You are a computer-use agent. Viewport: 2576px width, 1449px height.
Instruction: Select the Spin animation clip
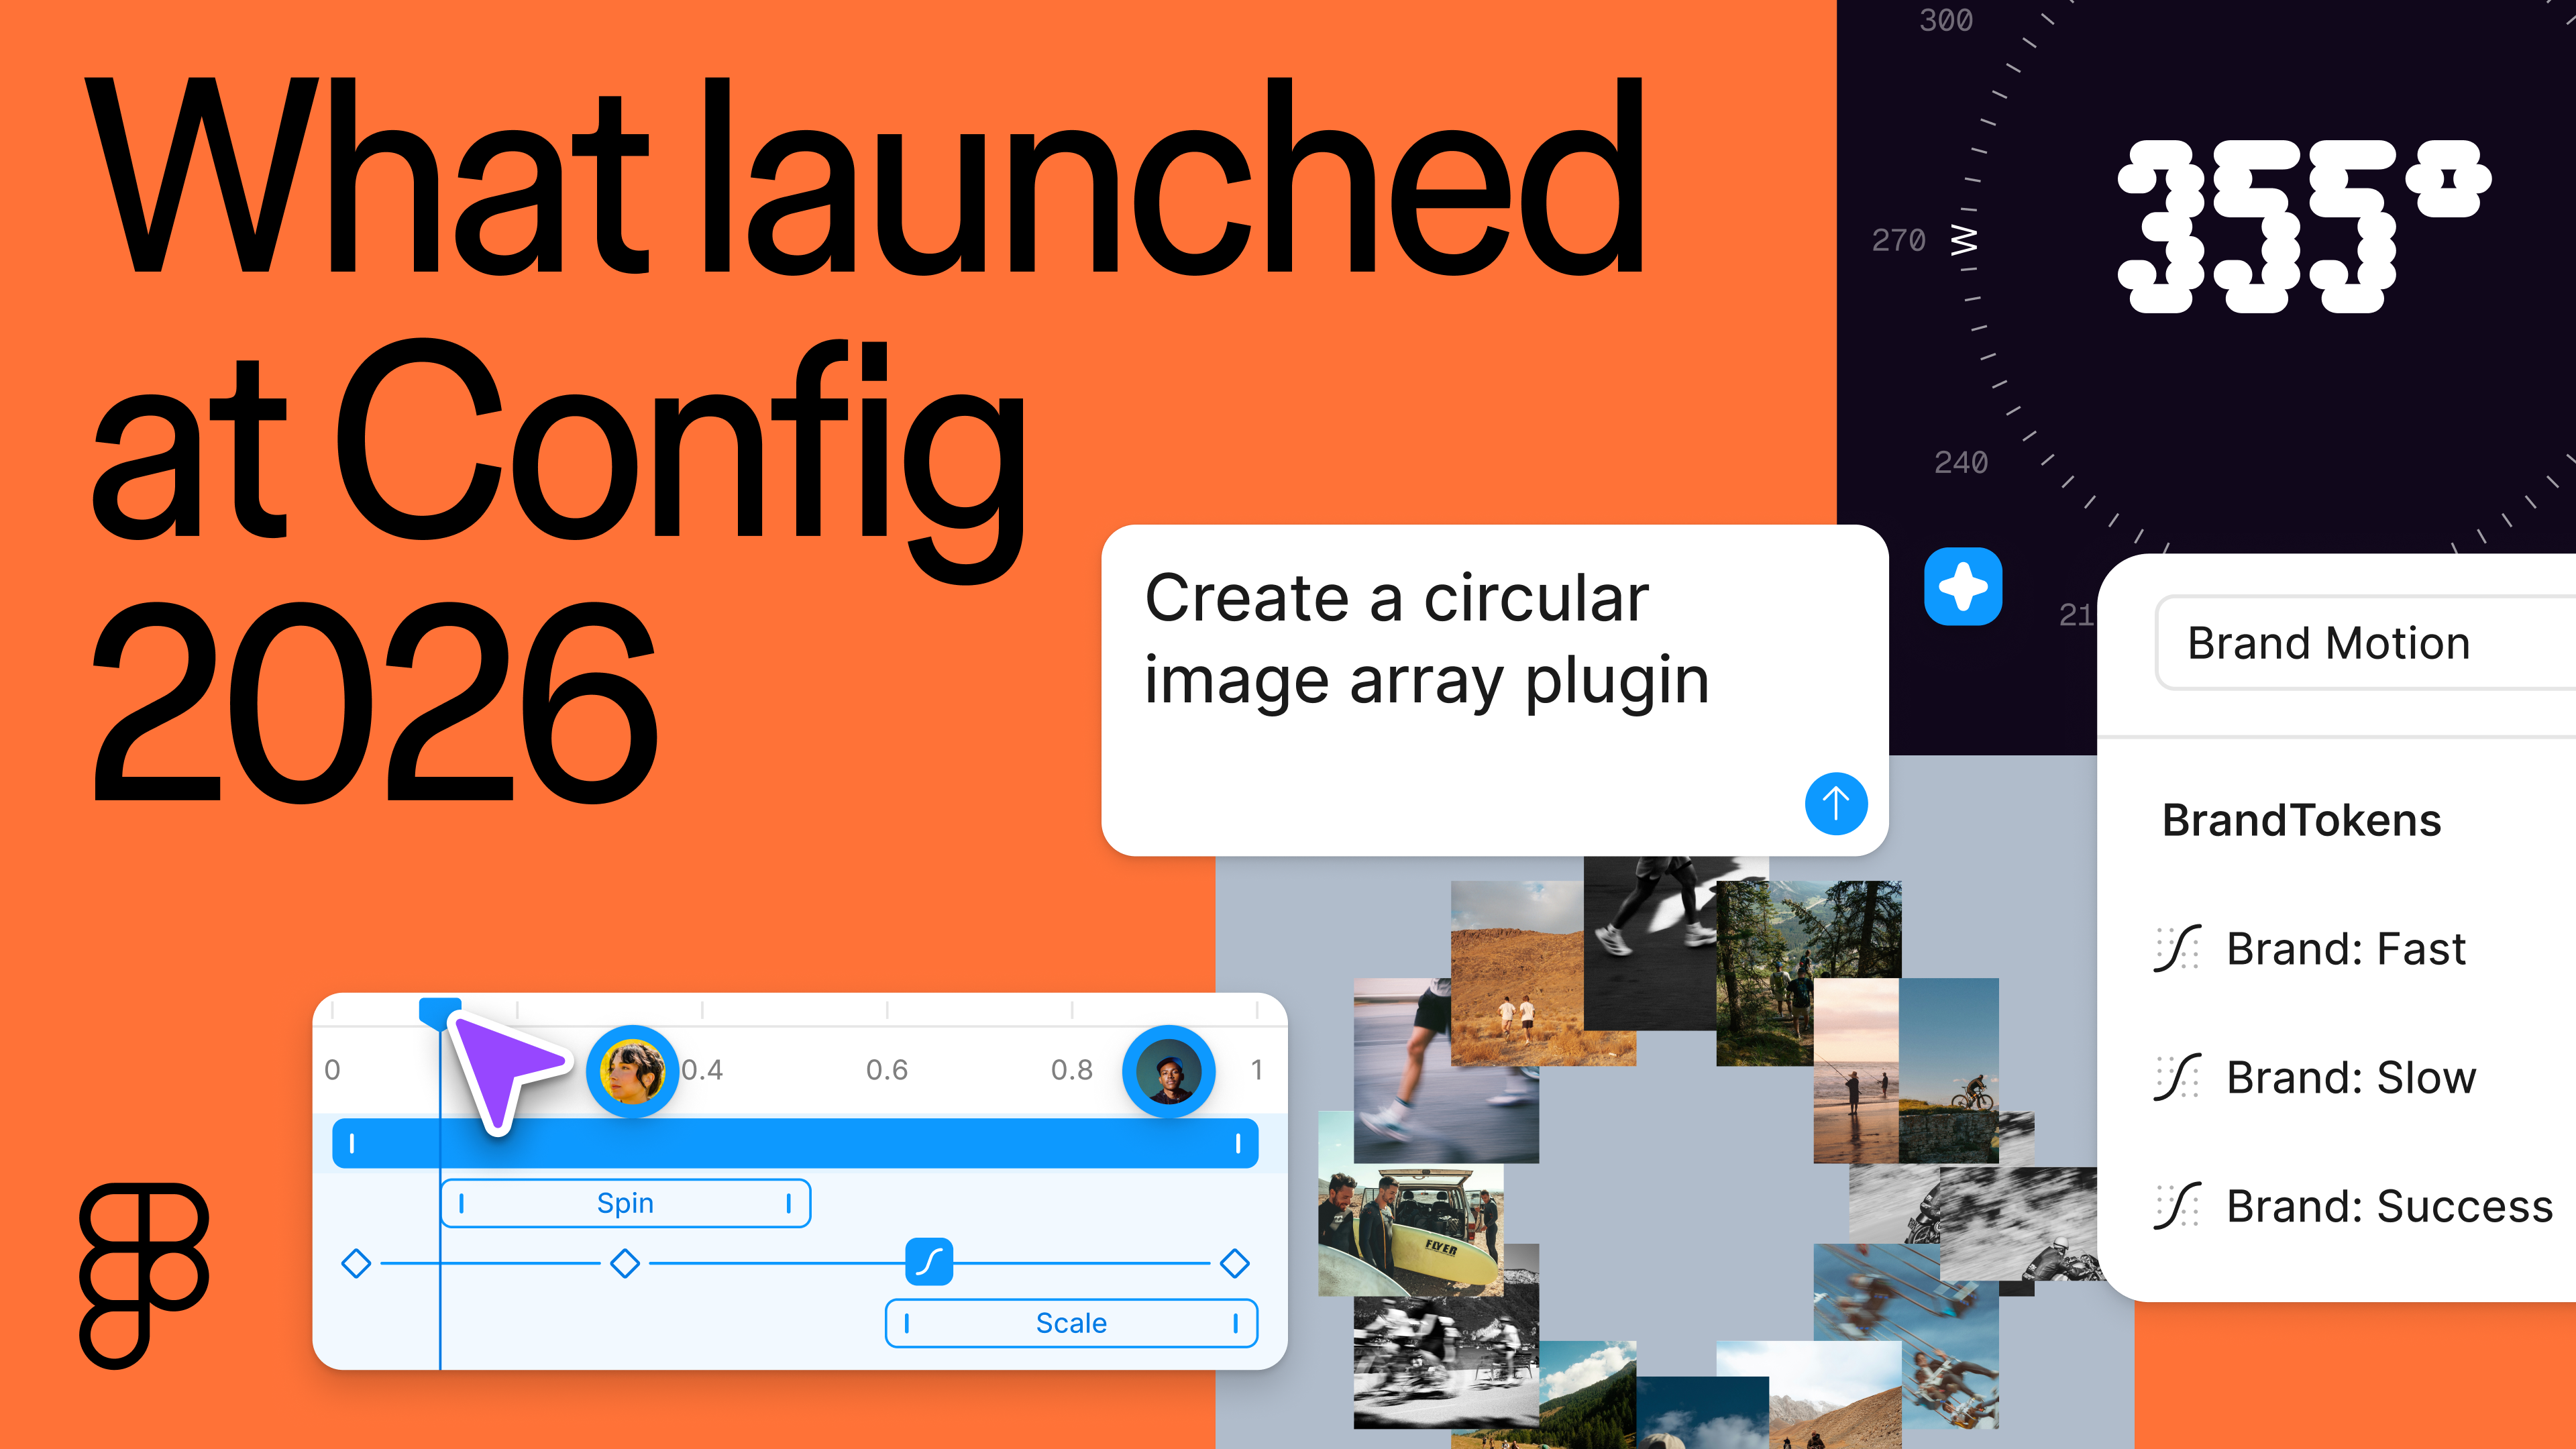pos(626,1203)
